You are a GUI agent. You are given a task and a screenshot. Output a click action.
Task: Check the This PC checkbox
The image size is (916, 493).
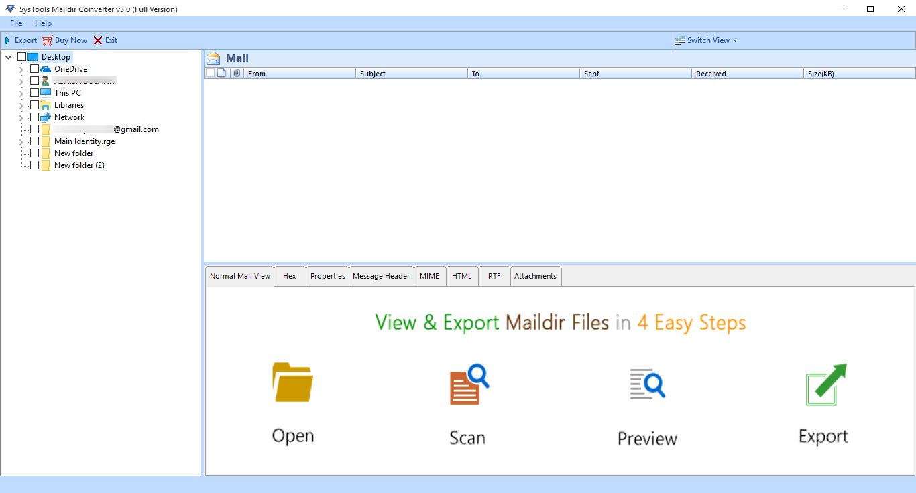(x=34, y=93)
